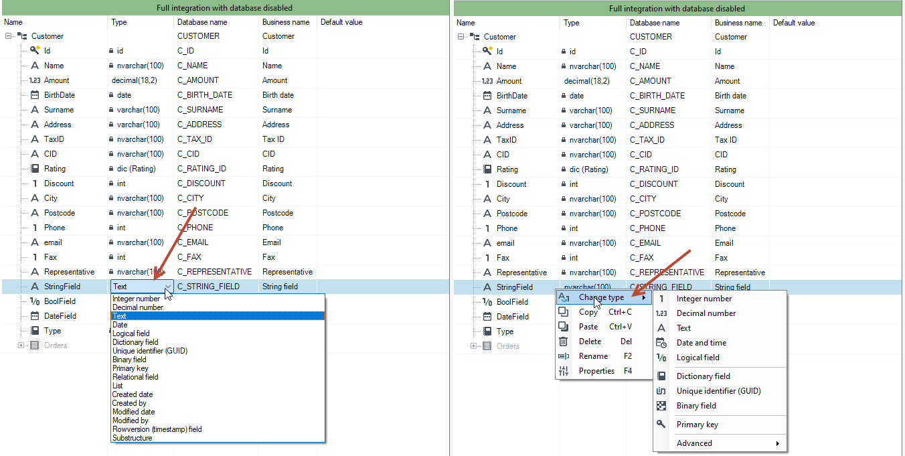Pick Substructure in the left dropdown list
The width and height of the screenshot is (905, 456).
218,438
